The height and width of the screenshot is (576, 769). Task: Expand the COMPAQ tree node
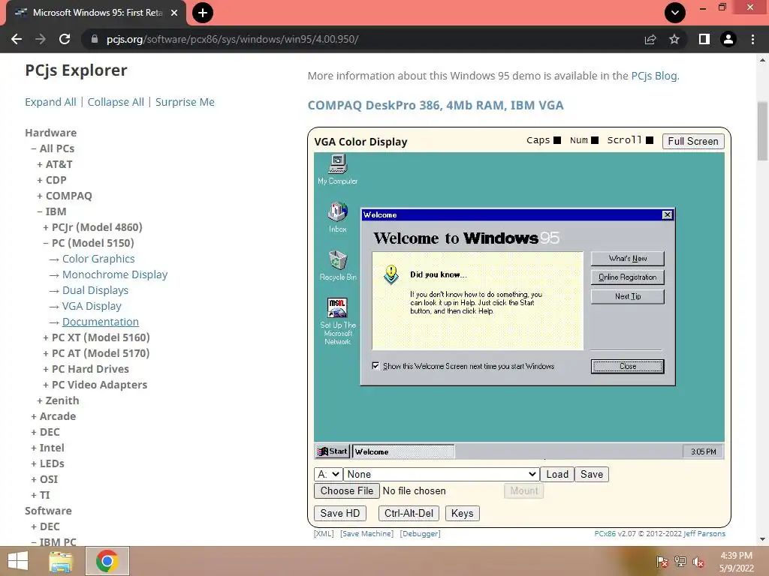tap(65, 196)
